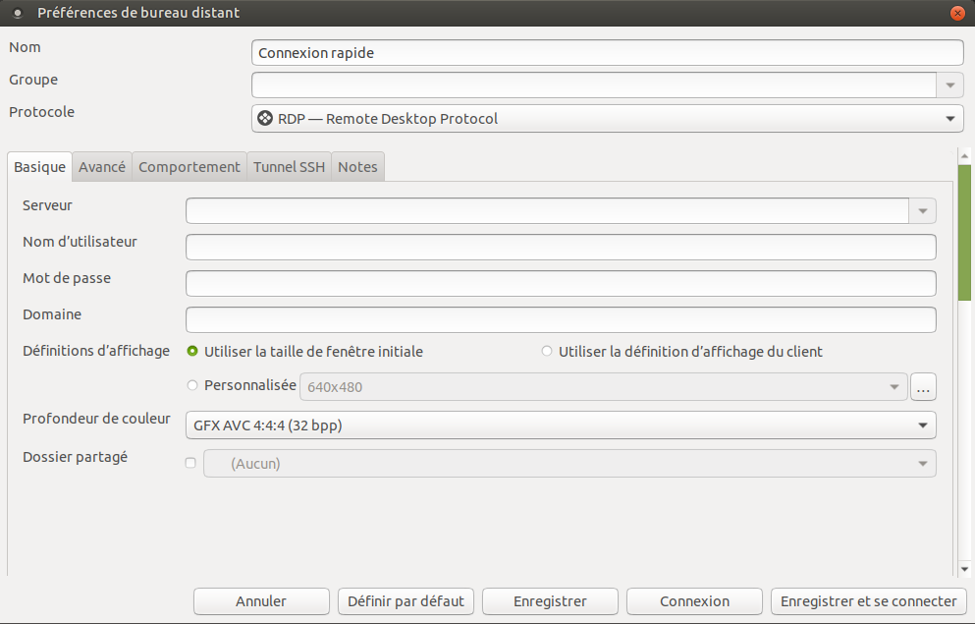Click the scrollbar down arrow
975x624 pixels.
click(965, 568)
